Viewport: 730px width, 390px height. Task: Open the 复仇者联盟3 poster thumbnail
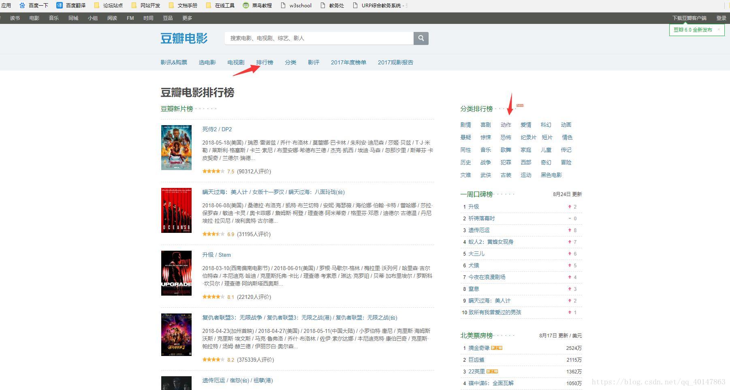point(176,335)
